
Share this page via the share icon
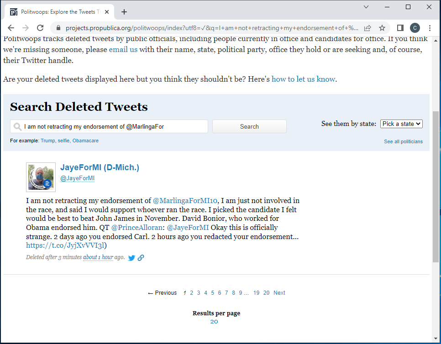pos(367,28)
